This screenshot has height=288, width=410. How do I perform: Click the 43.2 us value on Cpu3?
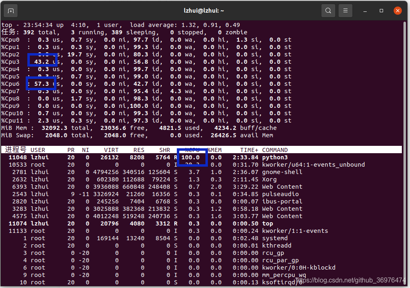(42, 62)
